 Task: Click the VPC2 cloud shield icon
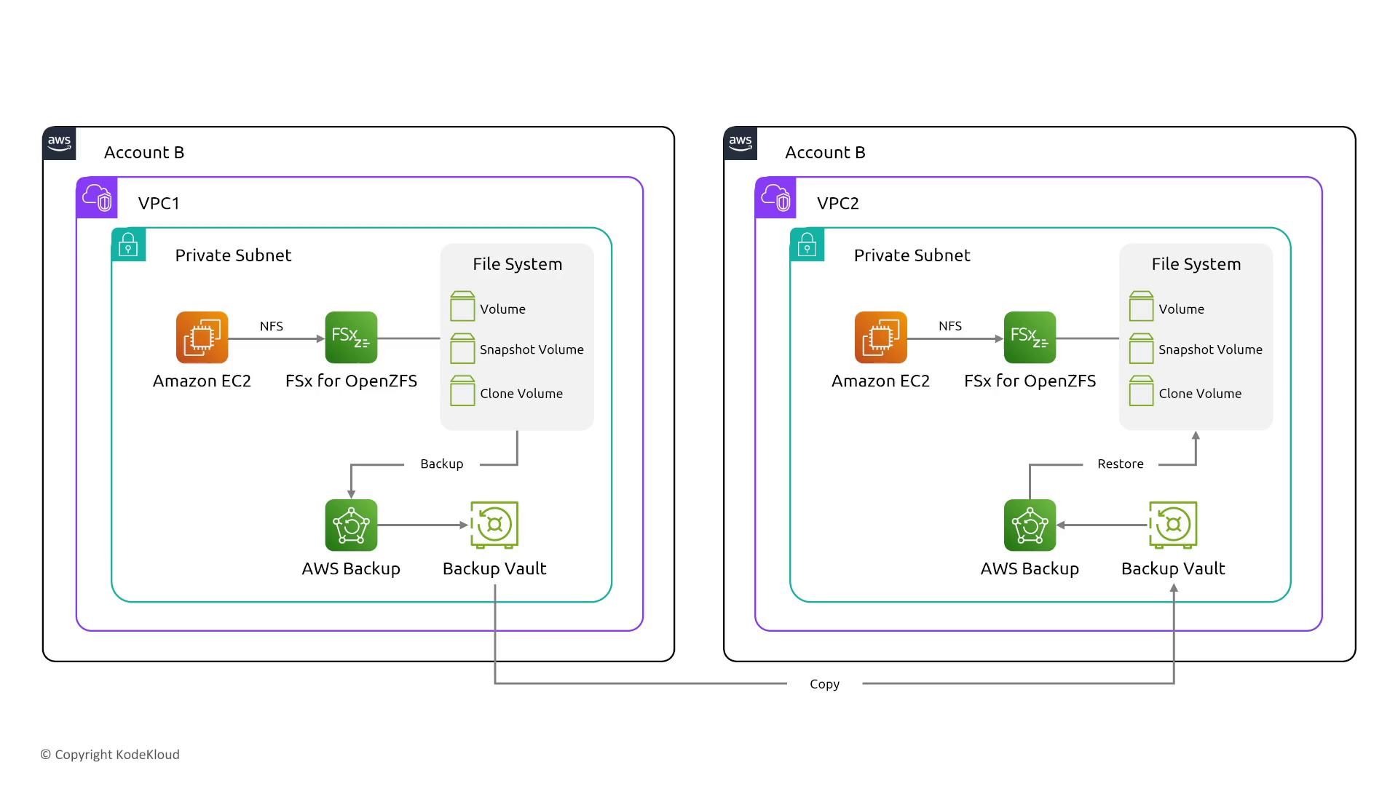pos(775,198)
